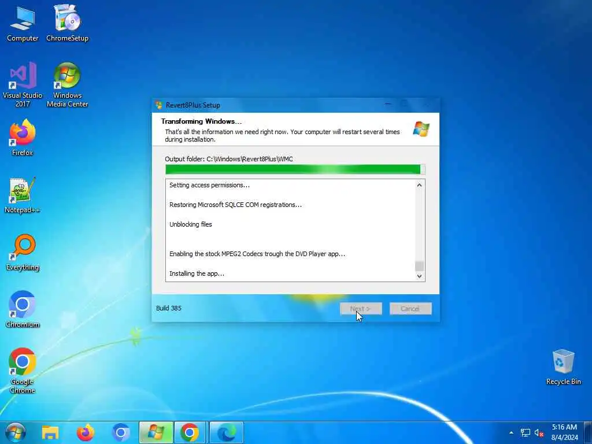Image resolution: width=592 pixels, height=444 pixels.
Task: Click the 'Setting access permissions...' log line
Action: pos(209,185)
